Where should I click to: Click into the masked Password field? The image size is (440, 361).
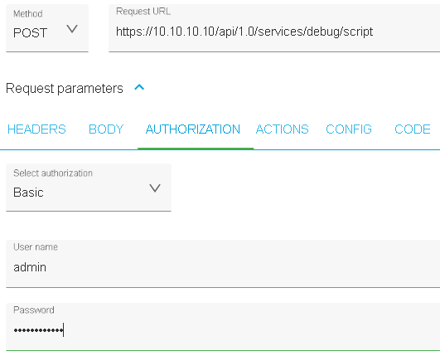(x=223, y=327)
